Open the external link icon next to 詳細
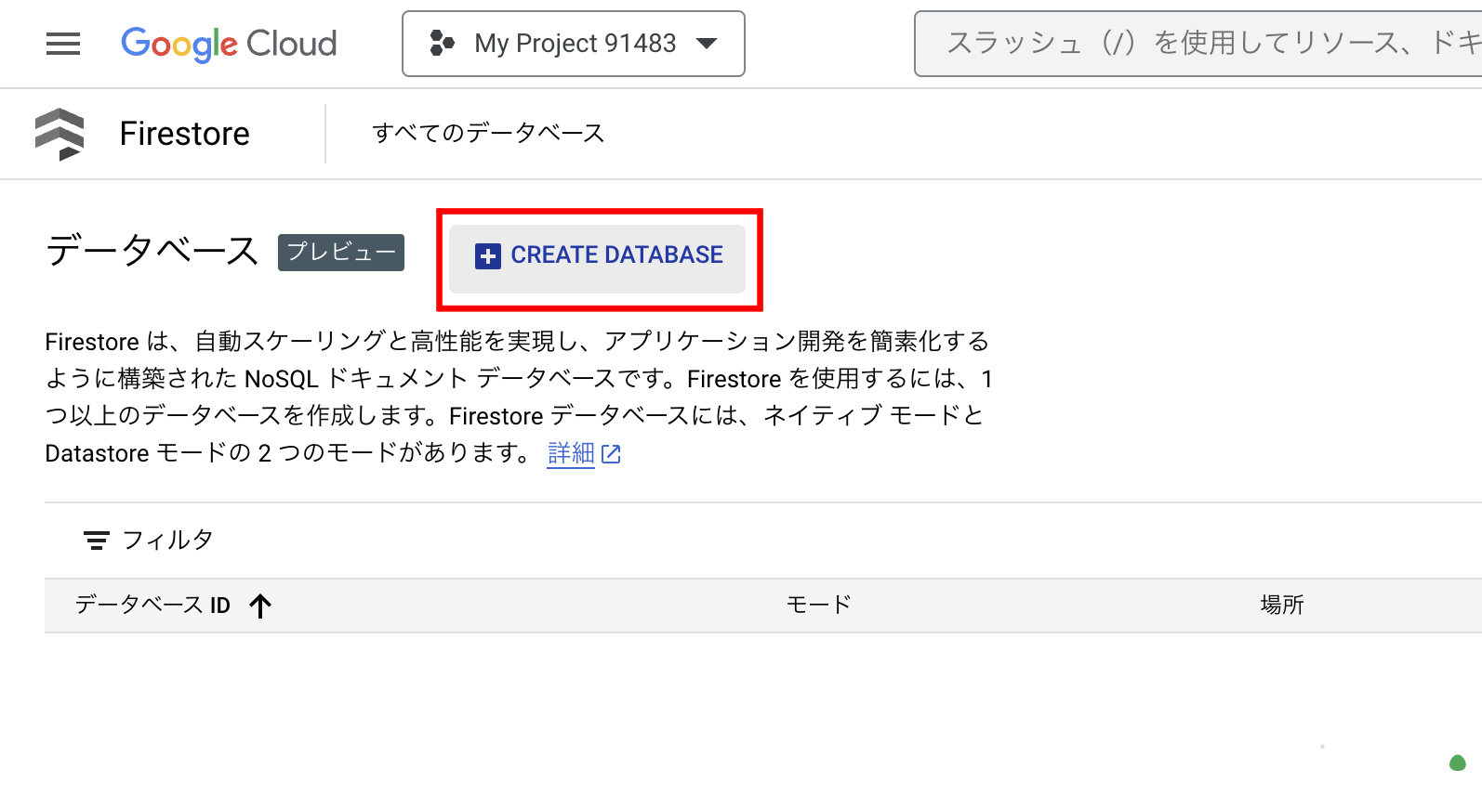Screen dimensions: 1482x795 point(612,453)
